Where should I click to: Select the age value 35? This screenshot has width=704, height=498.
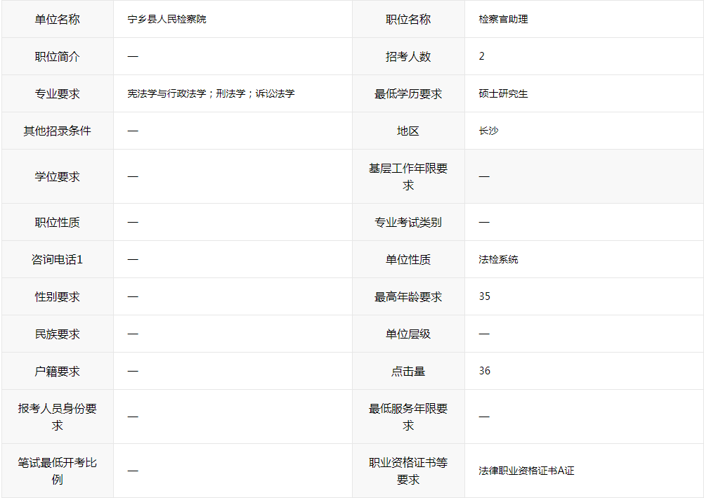(485, 296)
